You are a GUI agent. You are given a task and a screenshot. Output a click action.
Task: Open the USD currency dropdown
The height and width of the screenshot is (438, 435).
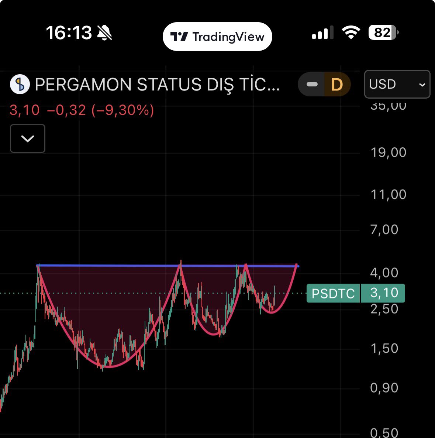coord(397,84)
